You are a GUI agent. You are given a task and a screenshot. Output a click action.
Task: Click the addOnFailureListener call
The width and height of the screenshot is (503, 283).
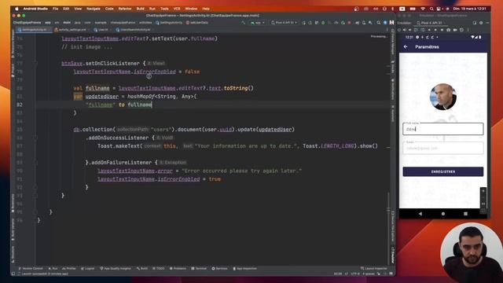tap(121, 163)
